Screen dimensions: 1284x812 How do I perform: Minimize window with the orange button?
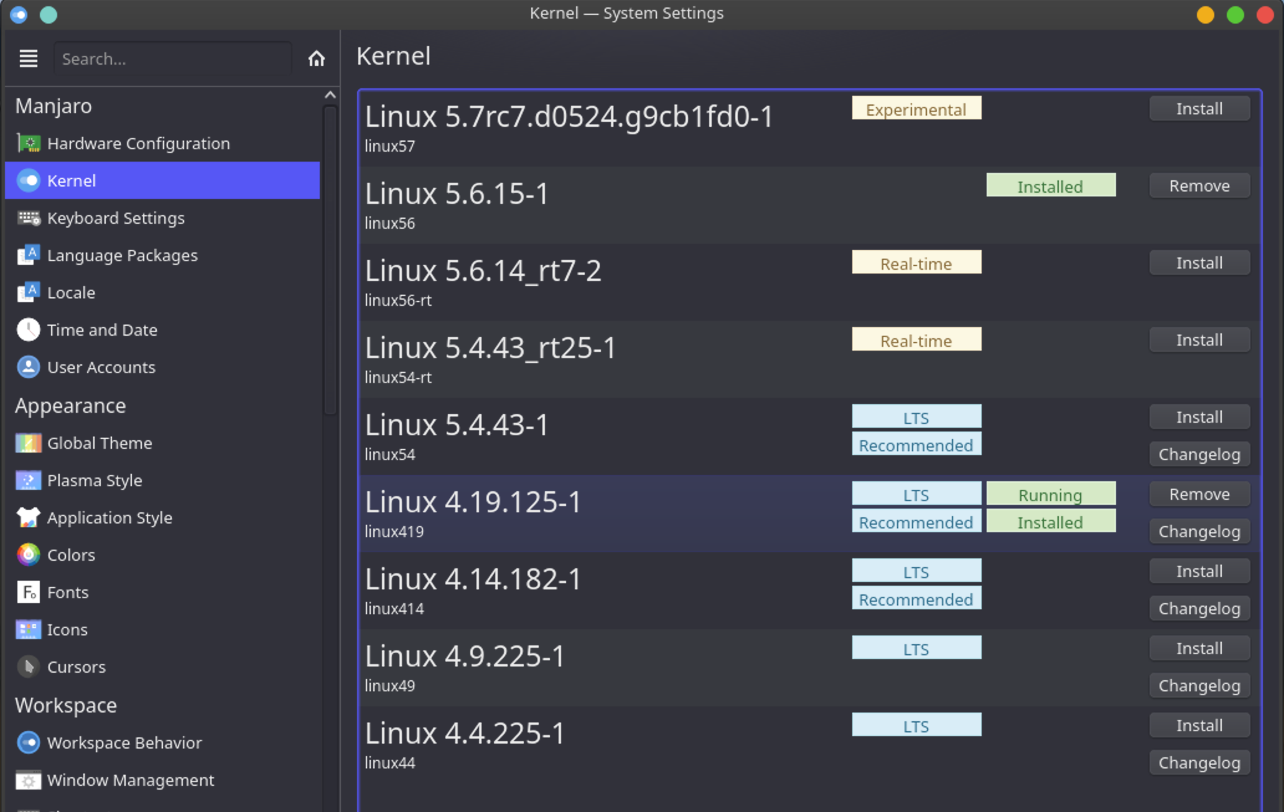[1205, 14]
